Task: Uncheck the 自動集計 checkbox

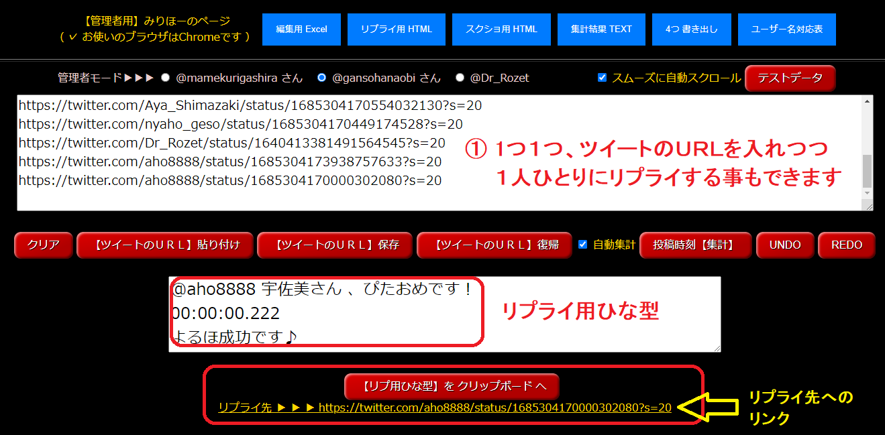Action: tap(583, 245)
